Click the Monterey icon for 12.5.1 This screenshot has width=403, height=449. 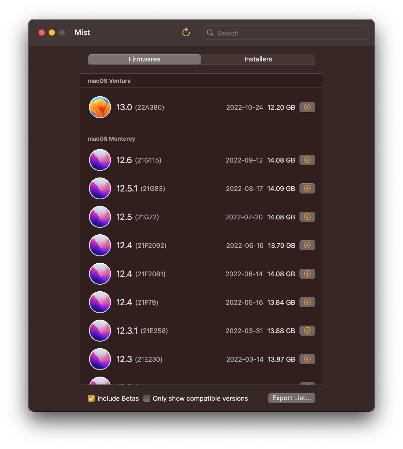tap(100, 188)
